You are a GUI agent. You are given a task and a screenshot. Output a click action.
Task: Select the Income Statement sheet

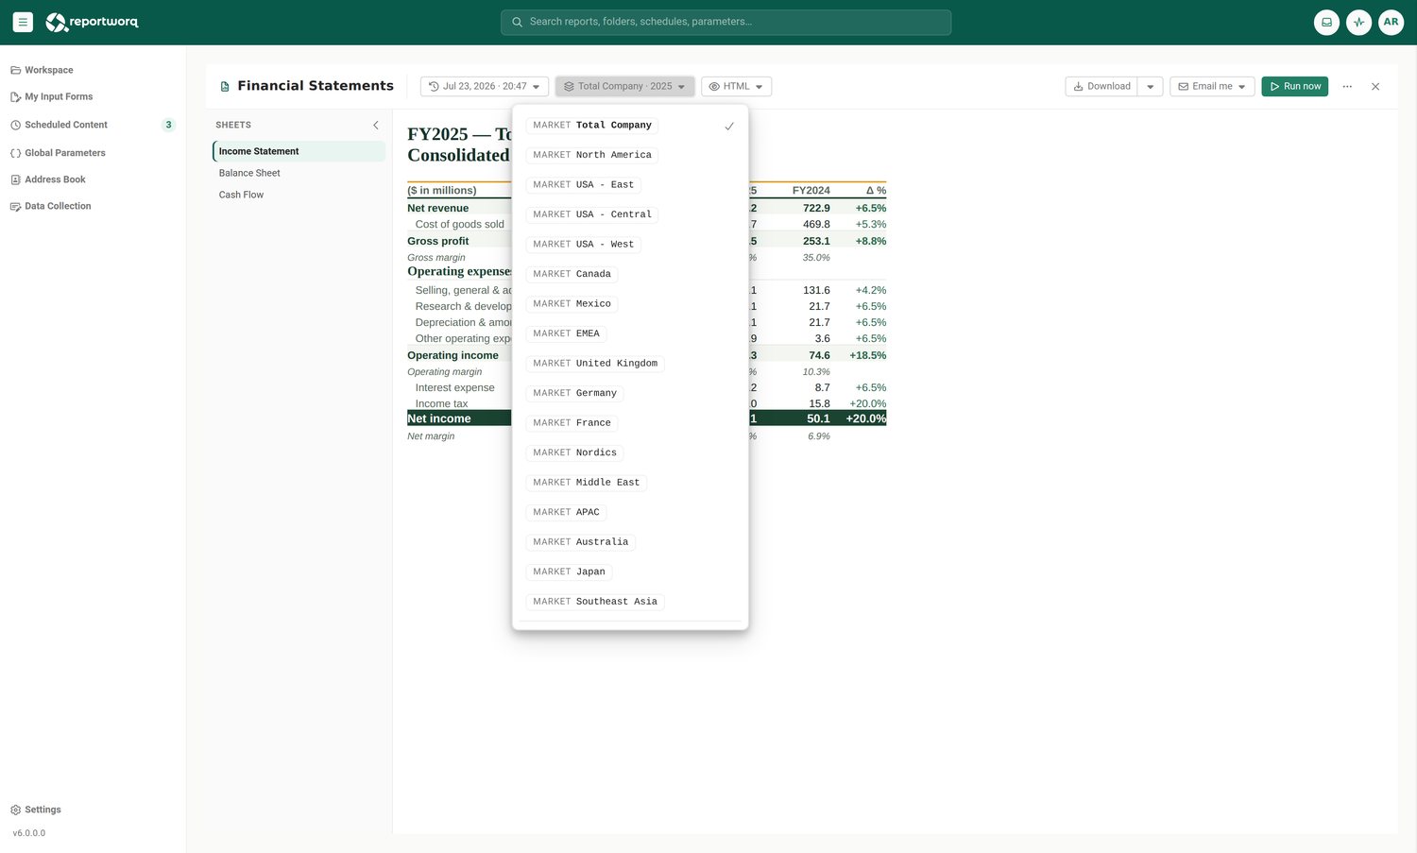(x=299, y=151)
